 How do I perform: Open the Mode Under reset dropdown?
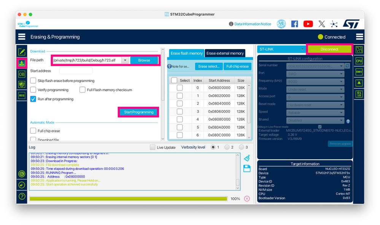(x=315, y=89)
